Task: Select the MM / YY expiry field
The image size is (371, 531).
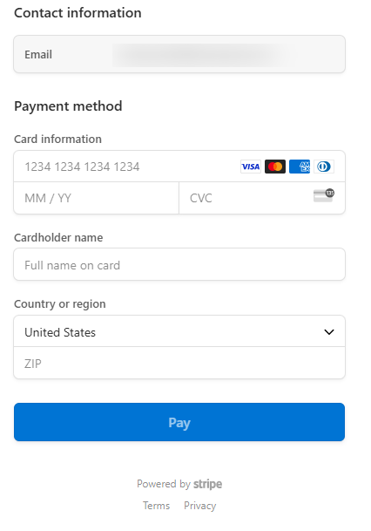Action: click(97, 198)
